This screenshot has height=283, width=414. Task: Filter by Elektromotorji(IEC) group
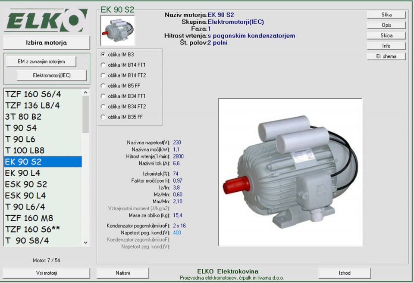[x=52, y=75]
